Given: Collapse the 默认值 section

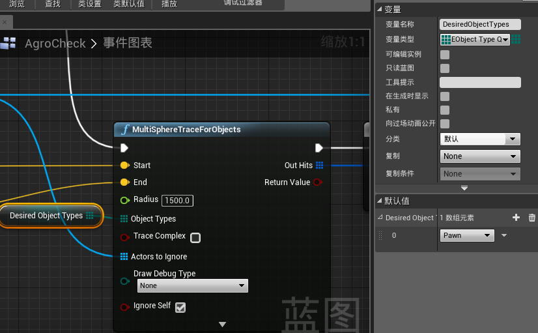Looking at the screenshot, I should point(379,201).
